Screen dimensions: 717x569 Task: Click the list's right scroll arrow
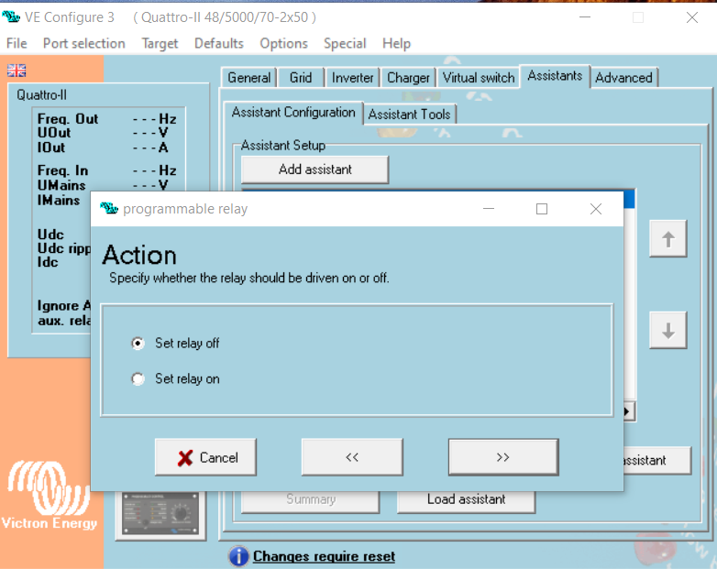click(x=628, y=411)
